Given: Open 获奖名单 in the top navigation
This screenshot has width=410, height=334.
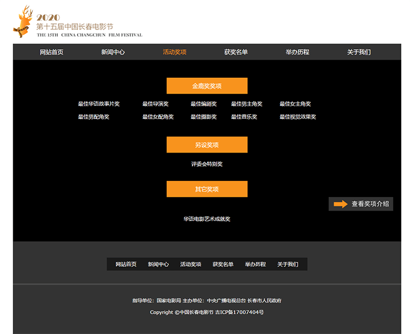Looking at the screenshot, I should (x=236, y=52).
